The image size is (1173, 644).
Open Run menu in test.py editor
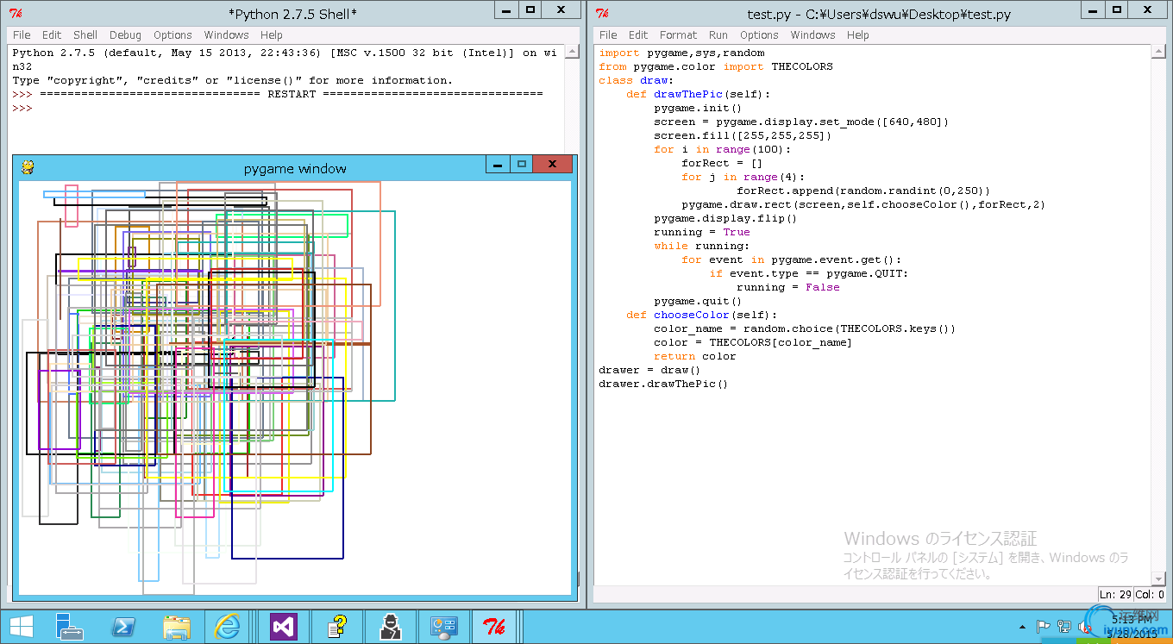pos(718,35)
